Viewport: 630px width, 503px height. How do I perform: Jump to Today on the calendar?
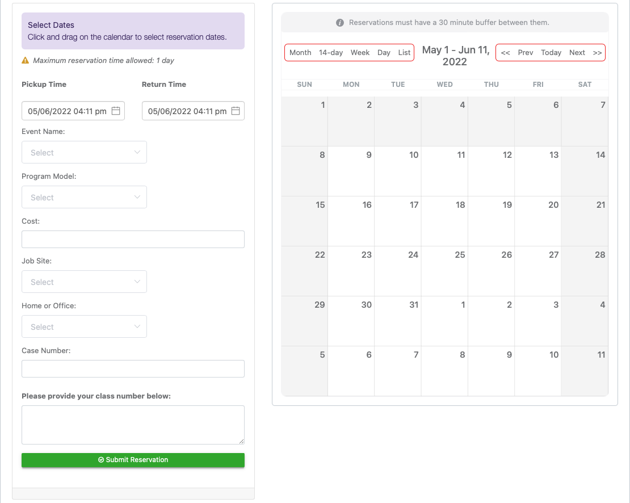tap(551, 52)
